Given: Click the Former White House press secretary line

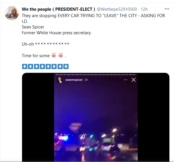Looking at the screenshot, I should pos(57,33).
